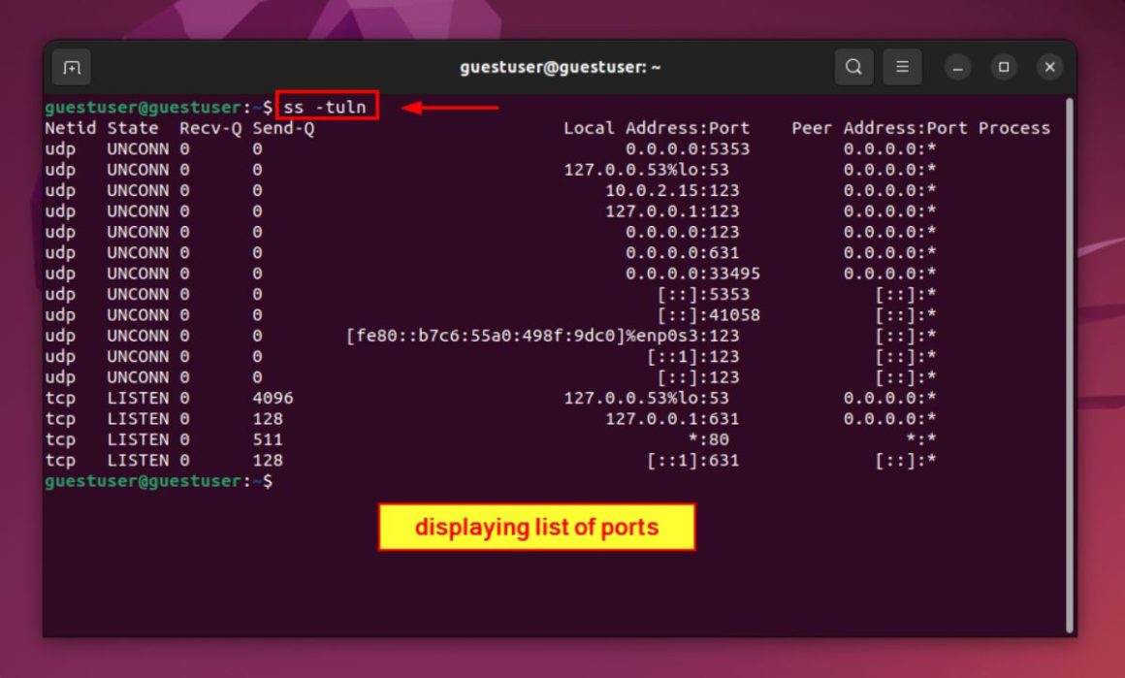Select the udp line for port 5353
This screenshot has width=1125, height=678.
(388, 147)
